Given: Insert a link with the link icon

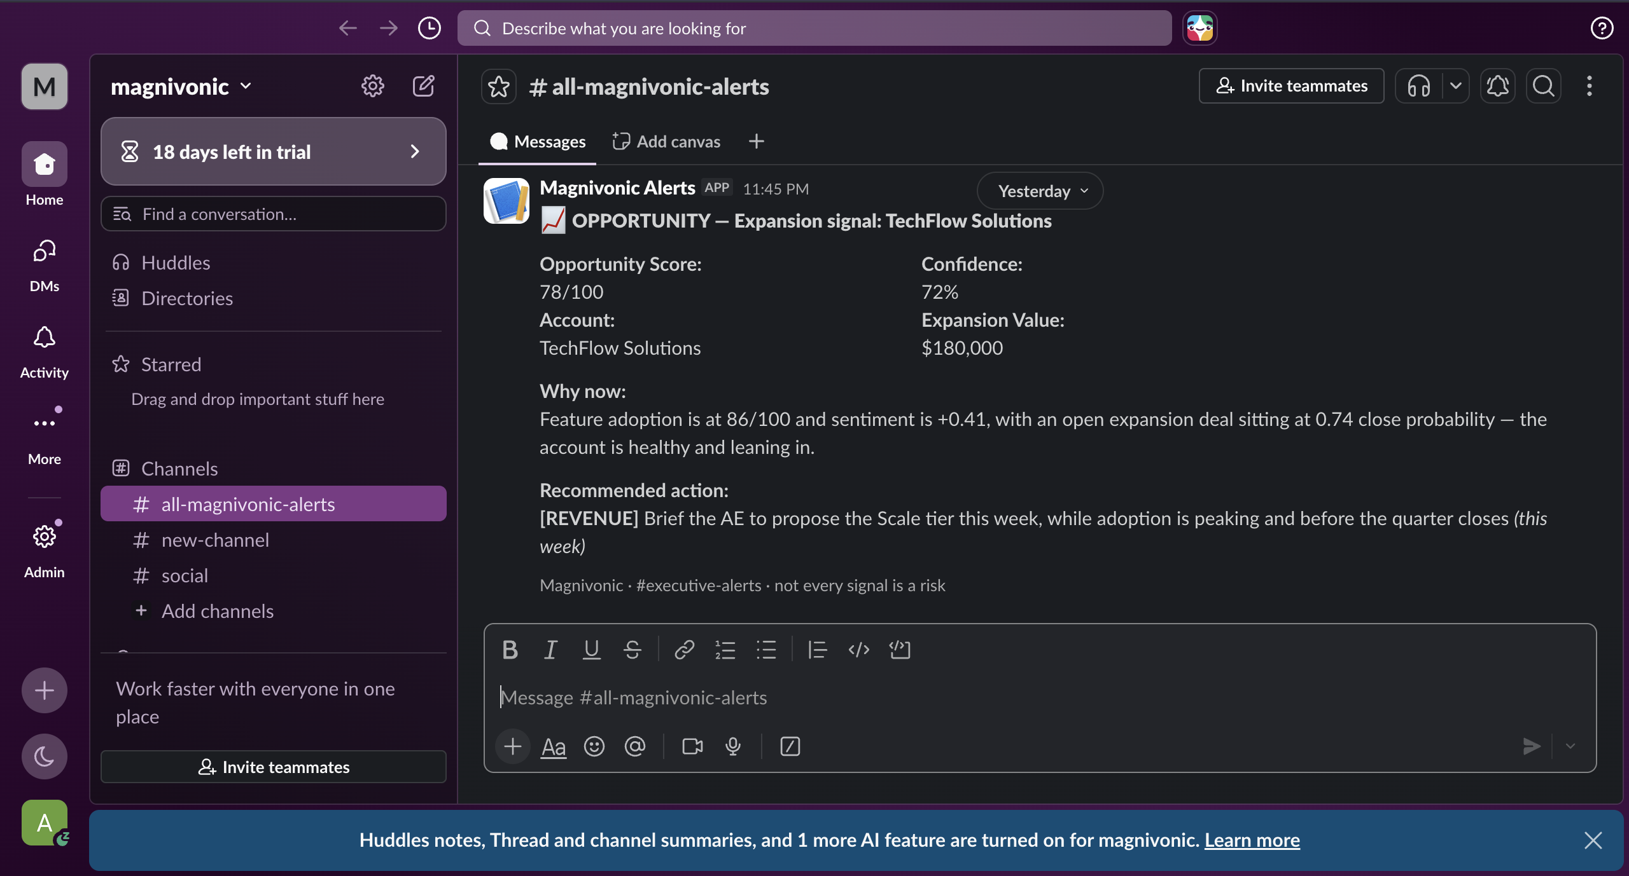Looking at the screenshot, I should pos(684,650).
